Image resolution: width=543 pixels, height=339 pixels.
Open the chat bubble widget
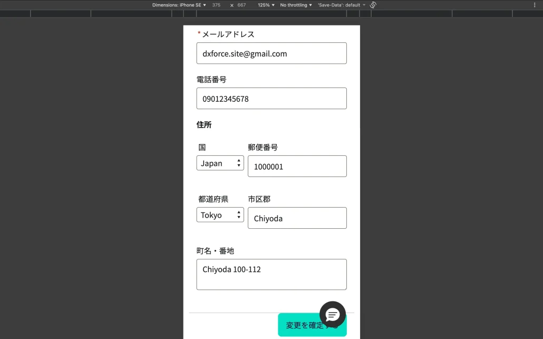(332, 315)
